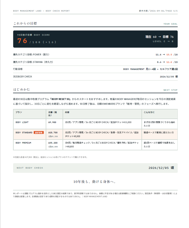
Task: Click the BODY LIGHT plan name
Action: tap(22, 122)
